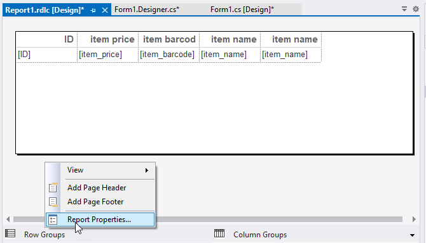Click the Row Groups icon
Screen dimensions: 426x243
click(10, 233)
